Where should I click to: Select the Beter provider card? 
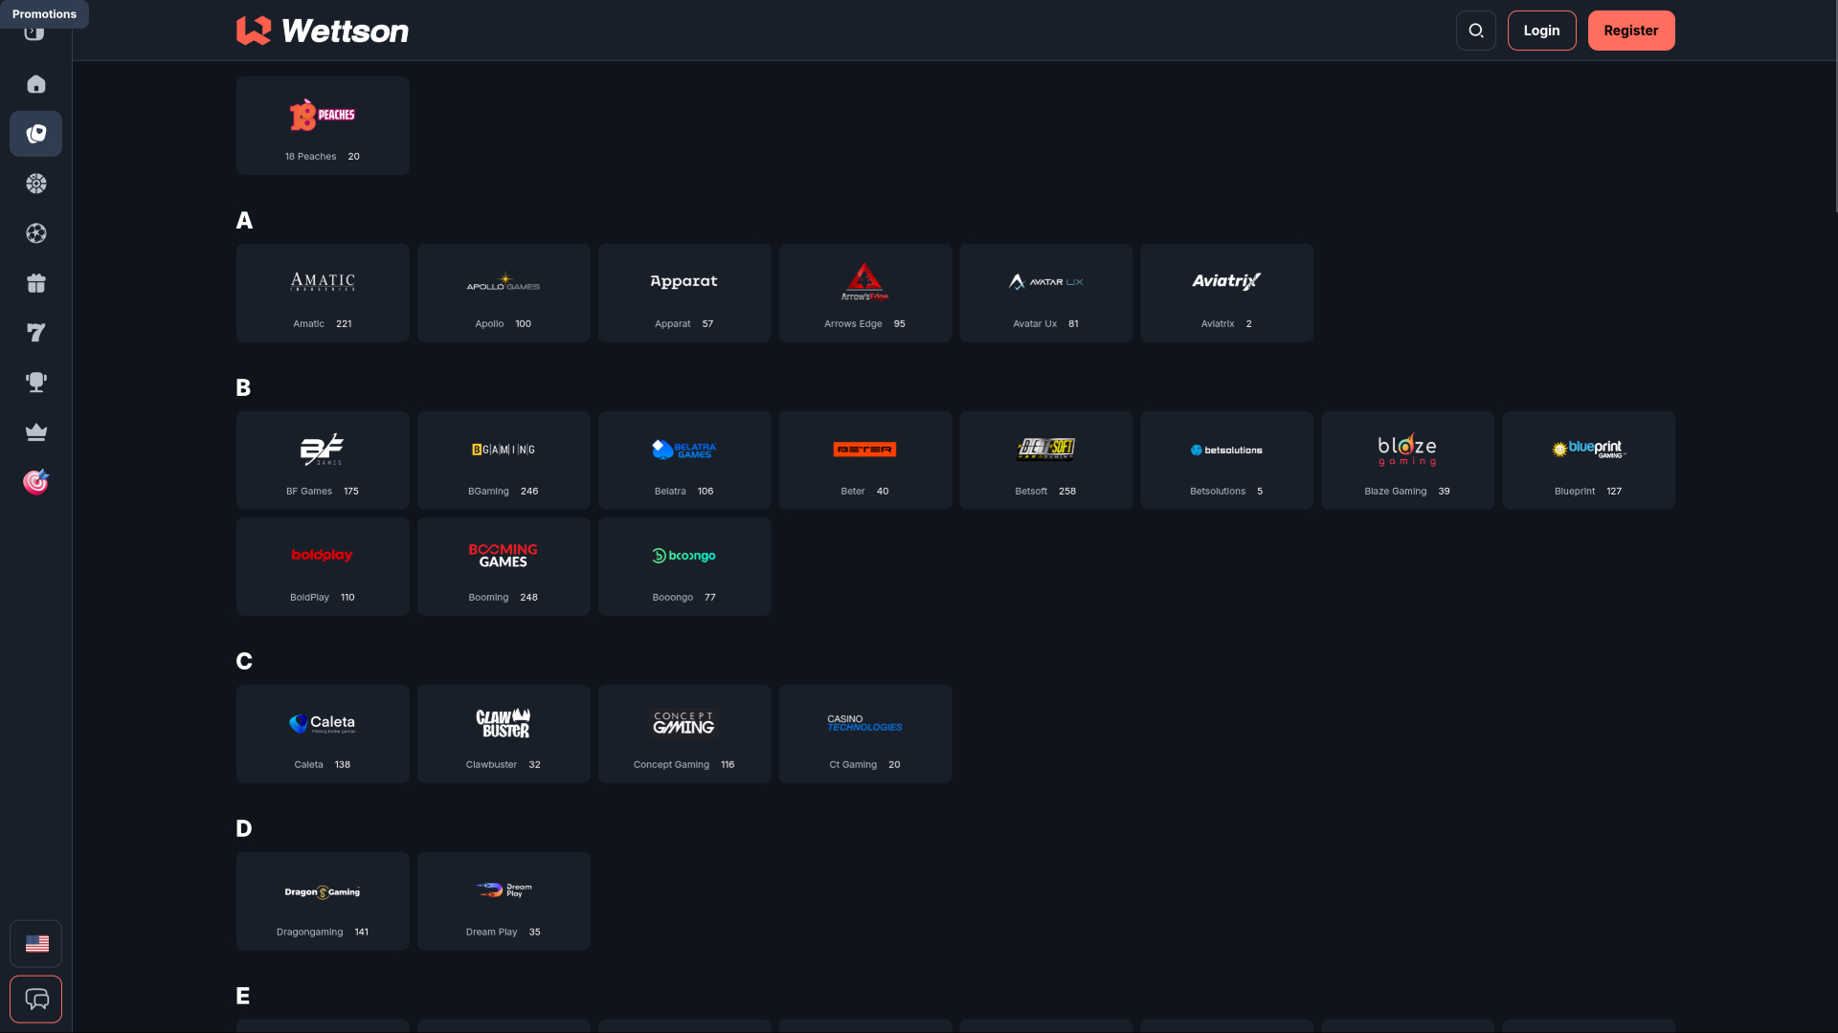click(x=865, y=460)
